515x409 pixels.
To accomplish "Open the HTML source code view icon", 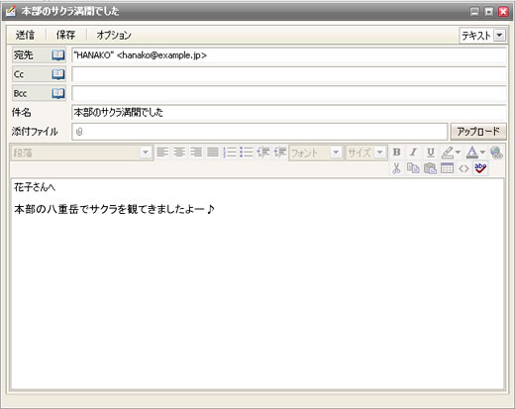I will click(x=463, y=168).
